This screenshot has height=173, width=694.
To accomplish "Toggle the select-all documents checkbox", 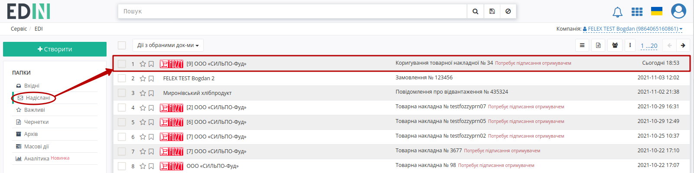I will pyautogui.click(x=122, y=45).
